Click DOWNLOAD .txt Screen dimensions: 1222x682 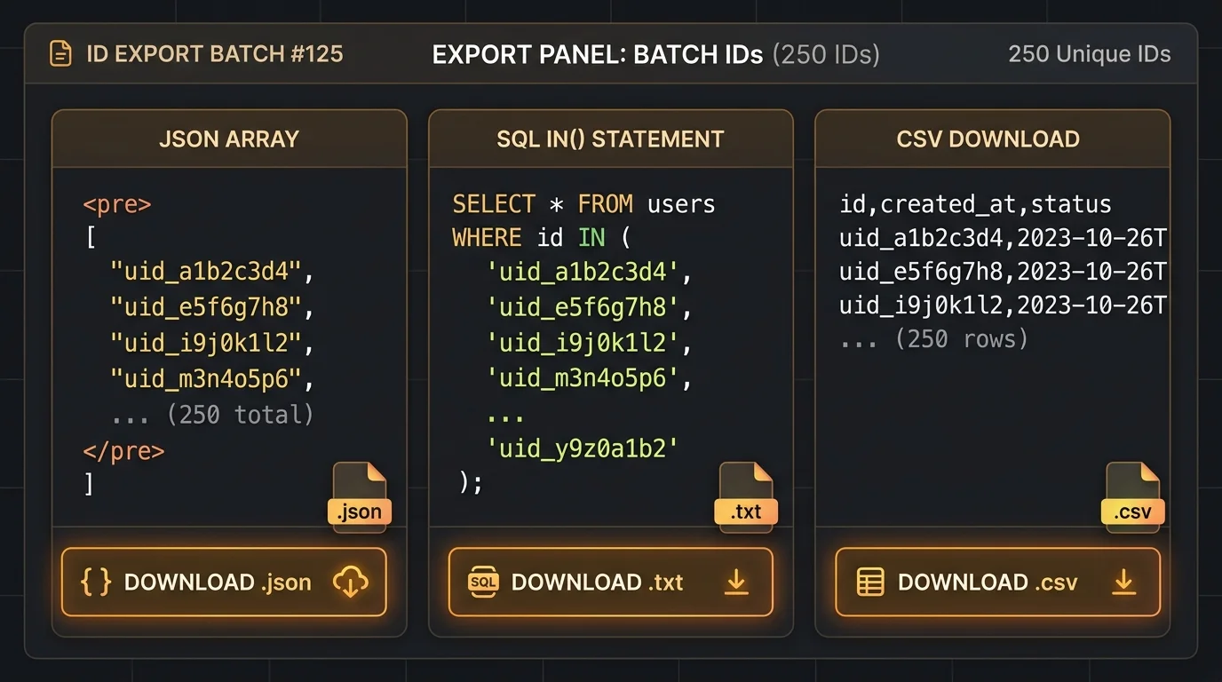click(x=610, y=583)
